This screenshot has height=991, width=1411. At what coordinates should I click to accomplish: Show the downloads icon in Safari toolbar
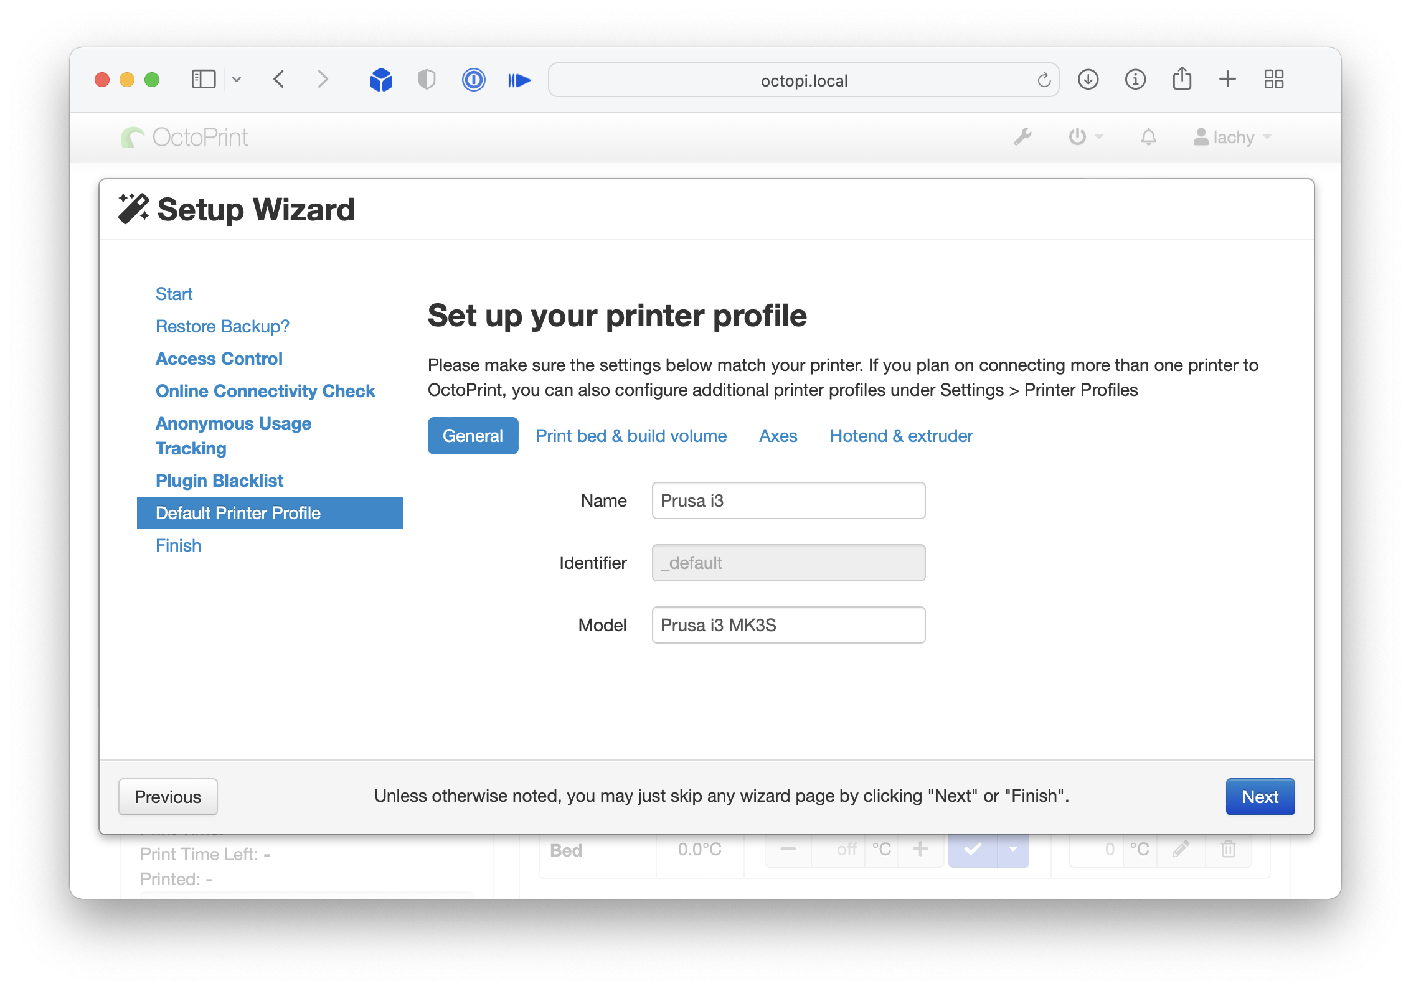[x=1088, y=80]
